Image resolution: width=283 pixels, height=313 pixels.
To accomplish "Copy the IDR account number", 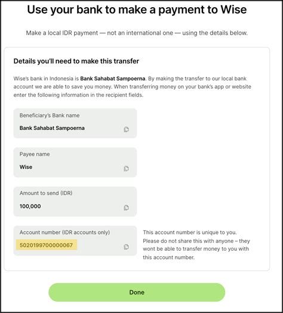I will (x=126, y=247).
